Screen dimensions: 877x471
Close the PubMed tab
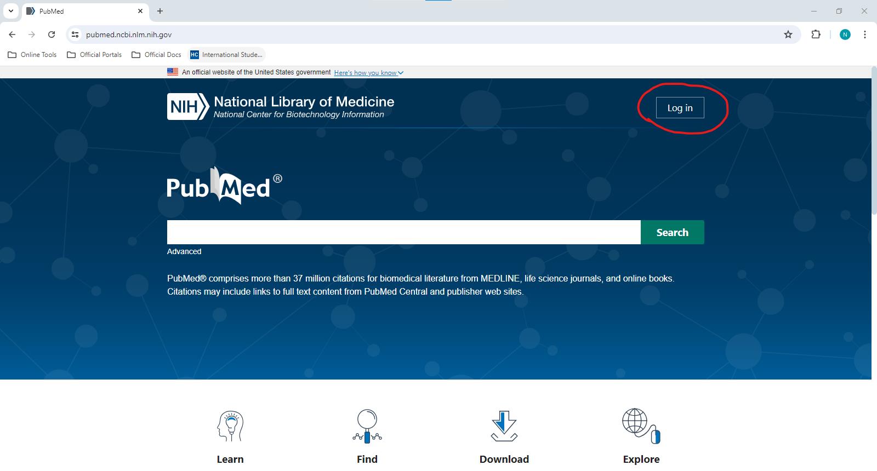point(140,11)
